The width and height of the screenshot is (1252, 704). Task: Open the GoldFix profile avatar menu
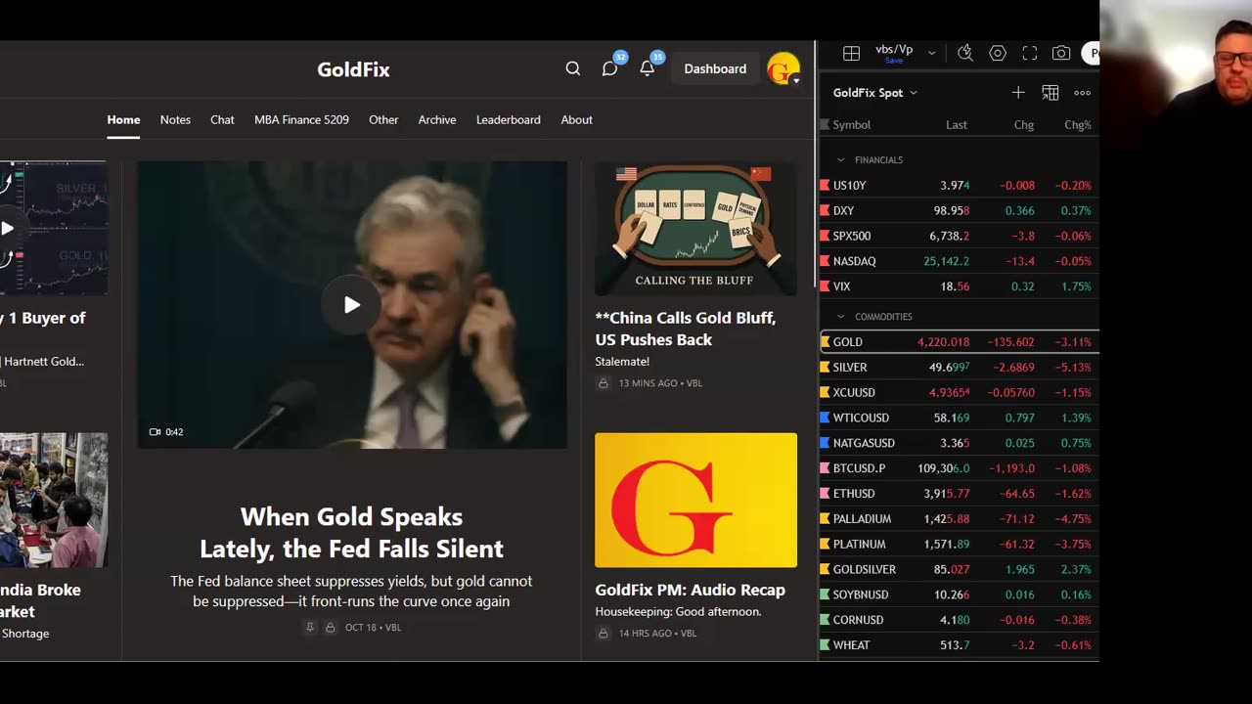tap(783, 69)
